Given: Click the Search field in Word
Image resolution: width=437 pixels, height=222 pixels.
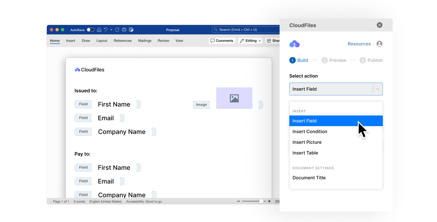Looking at the screenshot, I should point(246,30).
